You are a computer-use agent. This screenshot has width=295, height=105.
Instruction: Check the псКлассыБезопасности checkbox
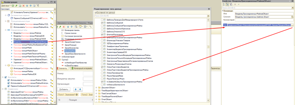point(102,85)
